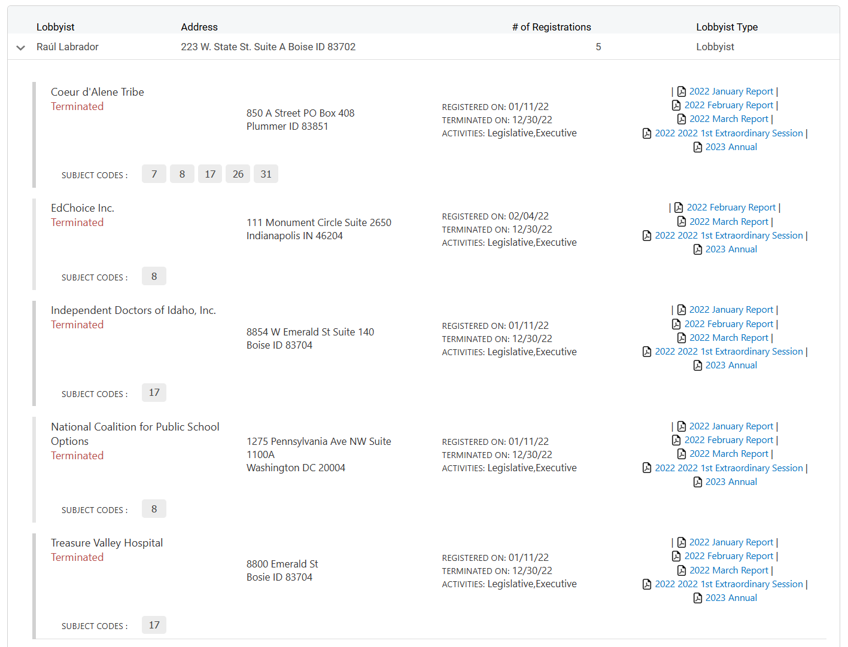848x647 pixels.
Task: Open Treasure Valley Hospital 2022 January Report
Action: (x=731, y=542)
